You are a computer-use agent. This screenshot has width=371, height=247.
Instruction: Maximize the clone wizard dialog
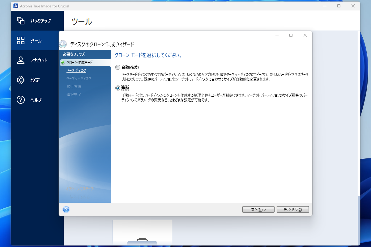(x=291, y=35)
